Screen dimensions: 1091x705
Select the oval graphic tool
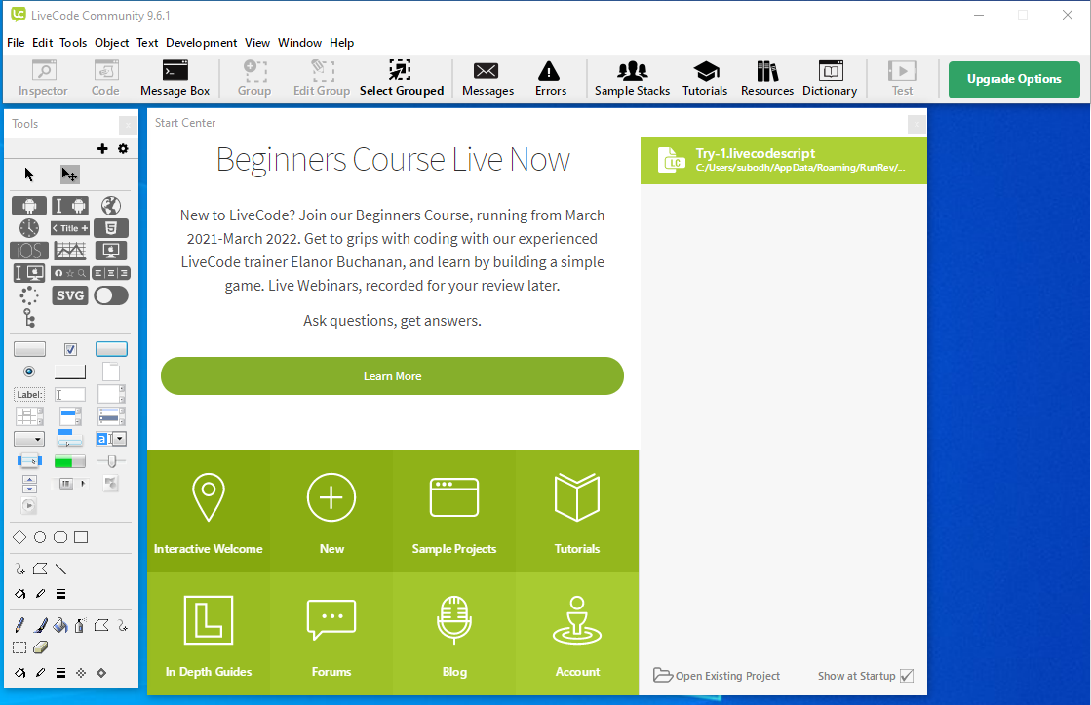(40, 537)
